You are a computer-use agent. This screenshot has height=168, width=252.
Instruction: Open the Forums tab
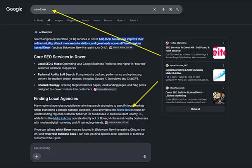108,21
